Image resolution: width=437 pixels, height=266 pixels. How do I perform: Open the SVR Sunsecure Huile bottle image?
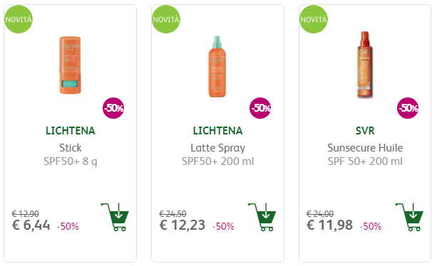(365, 65)
